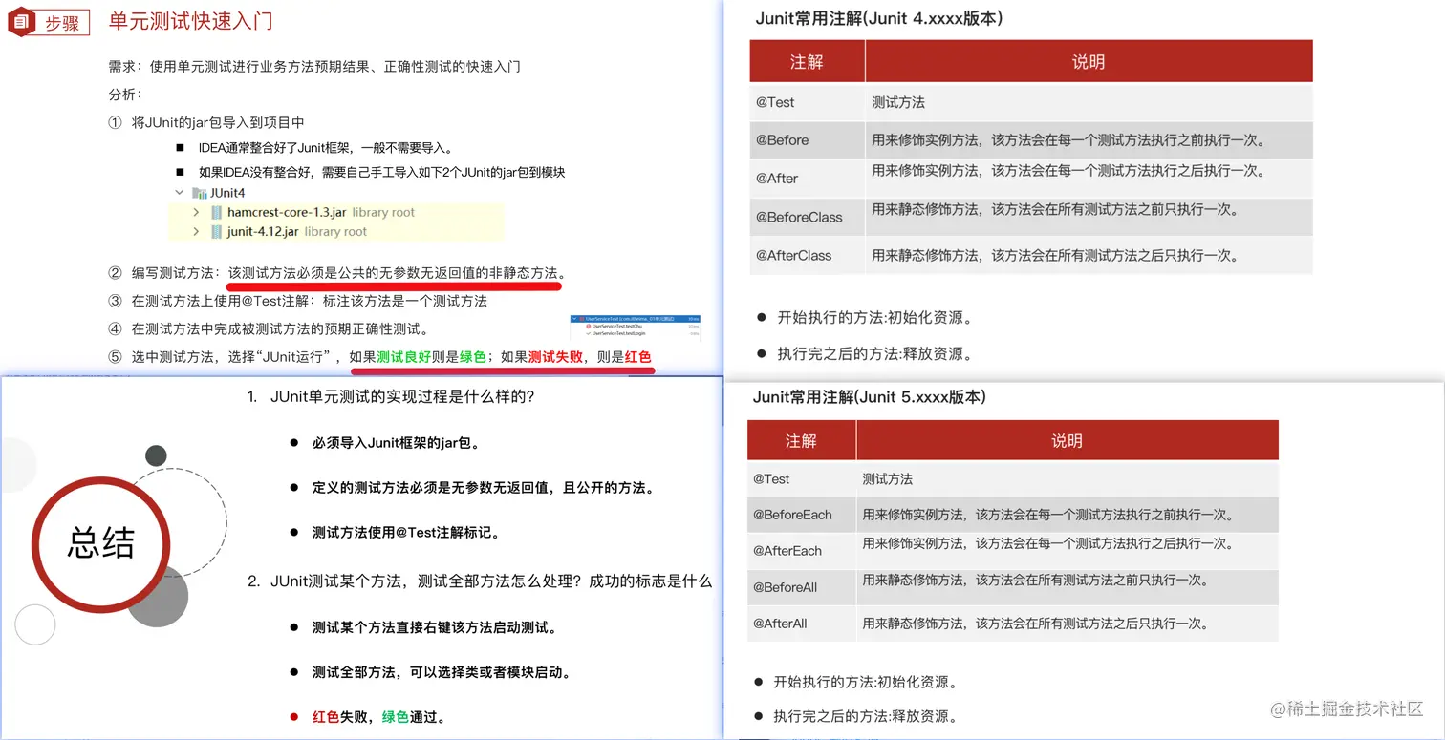Viewport: 1445px width, 740px height.
Task: Click the @BeforeAll cell
Action: (x=801, y=587)
